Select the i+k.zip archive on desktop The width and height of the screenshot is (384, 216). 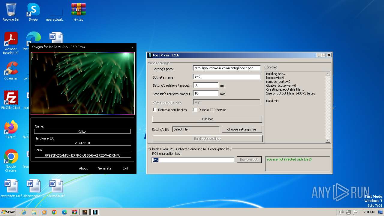(x=78, y=12)
